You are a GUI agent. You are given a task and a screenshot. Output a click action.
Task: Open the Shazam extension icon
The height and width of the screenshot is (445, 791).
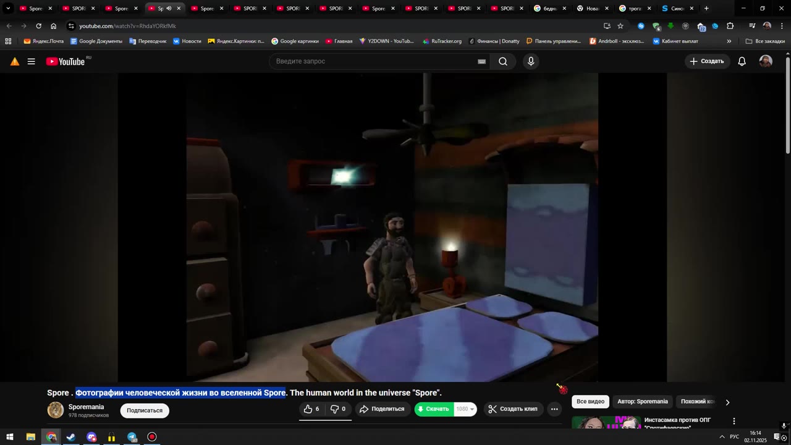641,26
